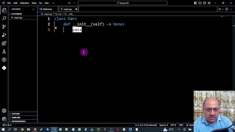Run the Python file with the play button
This screenshot has width=235, height=132.
pyautogui.click(x=220, y=9)
